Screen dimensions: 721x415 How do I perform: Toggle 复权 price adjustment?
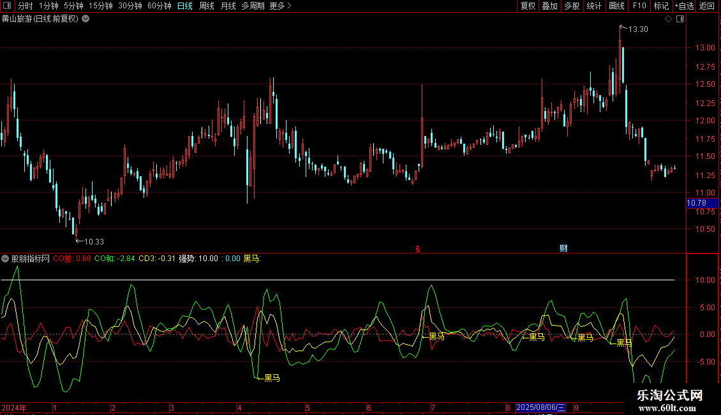pos(528,6)
